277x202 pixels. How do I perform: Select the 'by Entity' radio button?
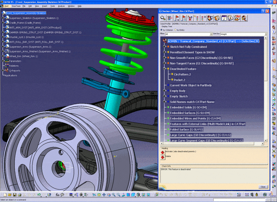point(176,30)
